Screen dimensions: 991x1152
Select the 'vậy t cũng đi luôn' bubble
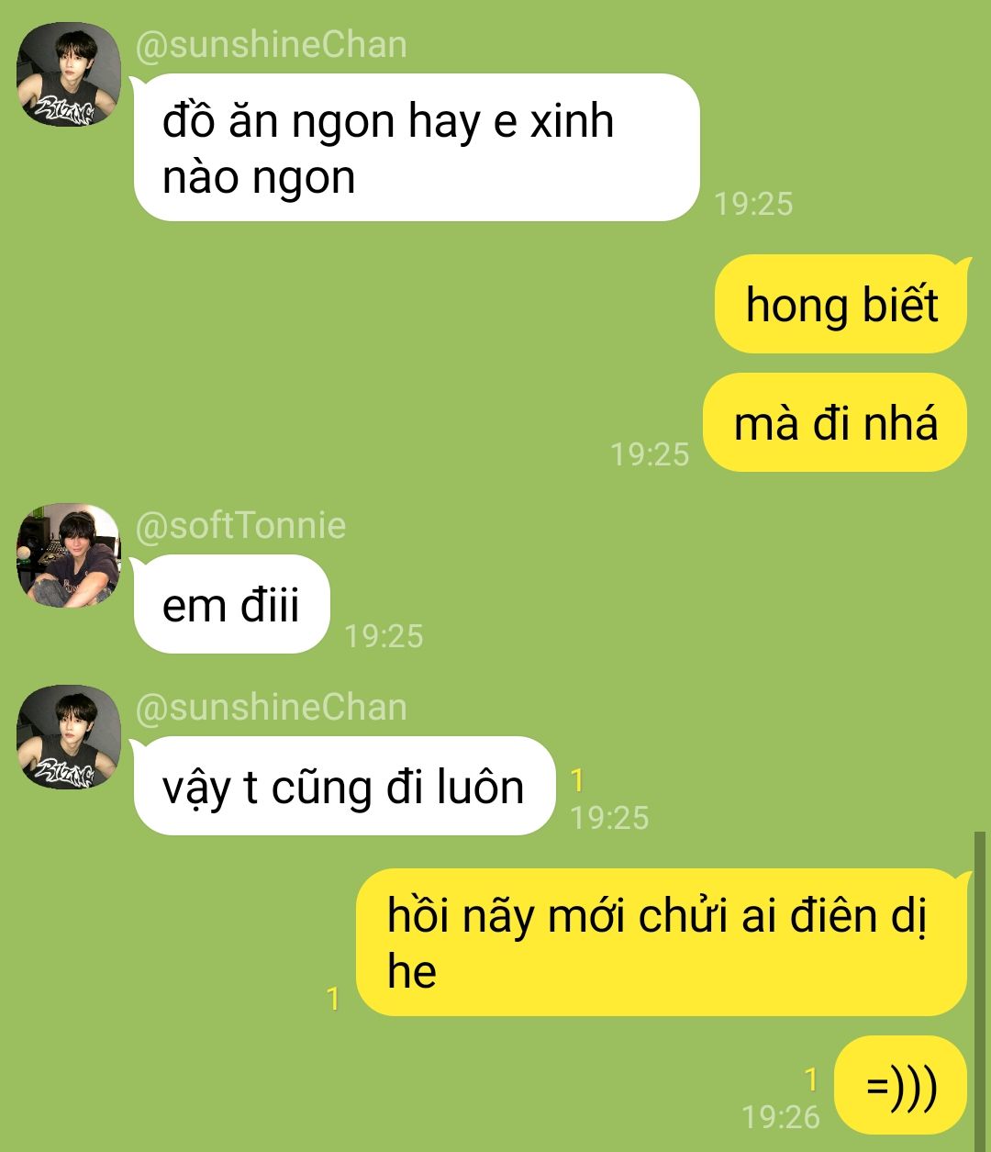coord(344,786)
